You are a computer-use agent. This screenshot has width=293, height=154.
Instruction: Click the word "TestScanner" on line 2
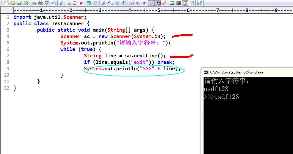68,23
